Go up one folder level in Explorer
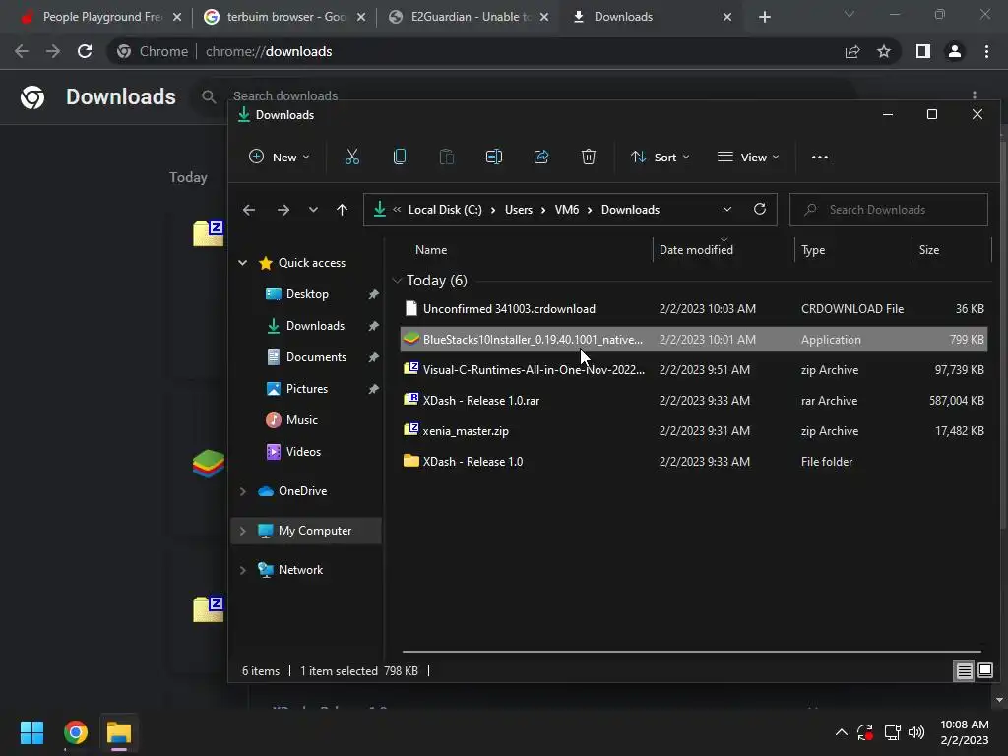Image resolution: width=1008 pixels, height=756 pixels. point(342,210)
